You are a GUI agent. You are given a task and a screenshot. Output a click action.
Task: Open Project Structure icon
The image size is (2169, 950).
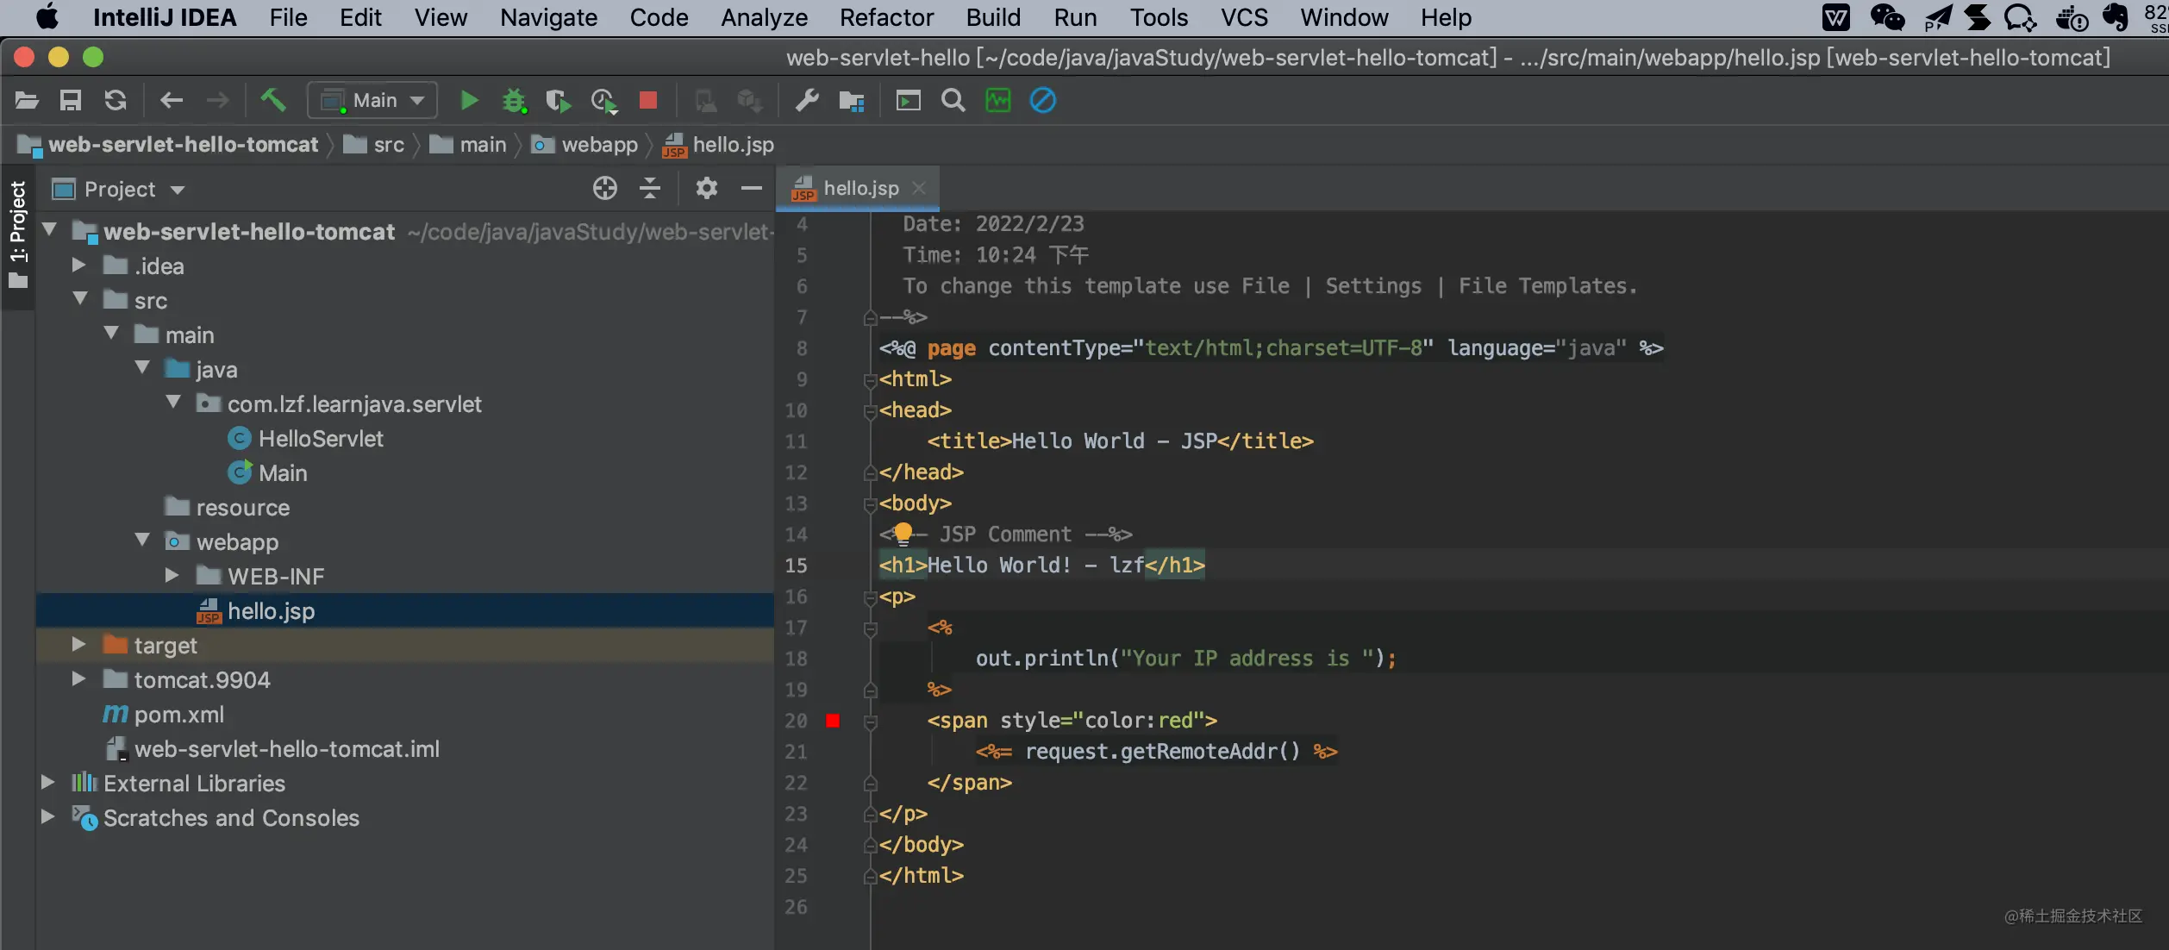point(852,101)
